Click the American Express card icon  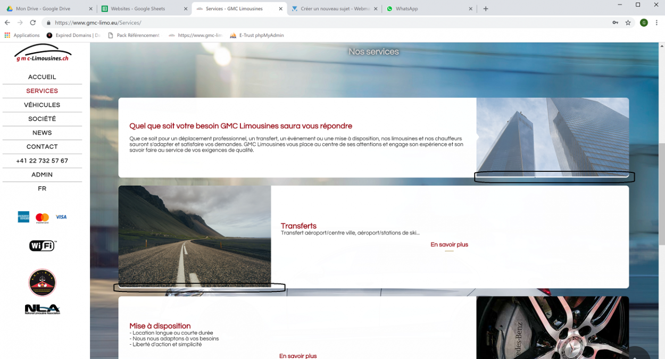23,217
